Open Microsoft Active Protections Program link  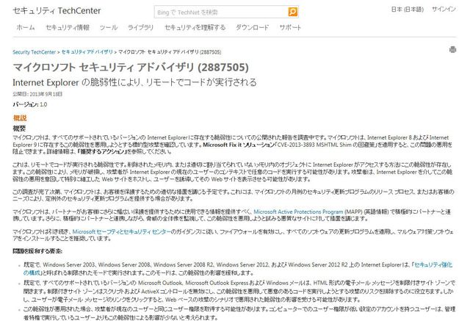tap(298, 212)
